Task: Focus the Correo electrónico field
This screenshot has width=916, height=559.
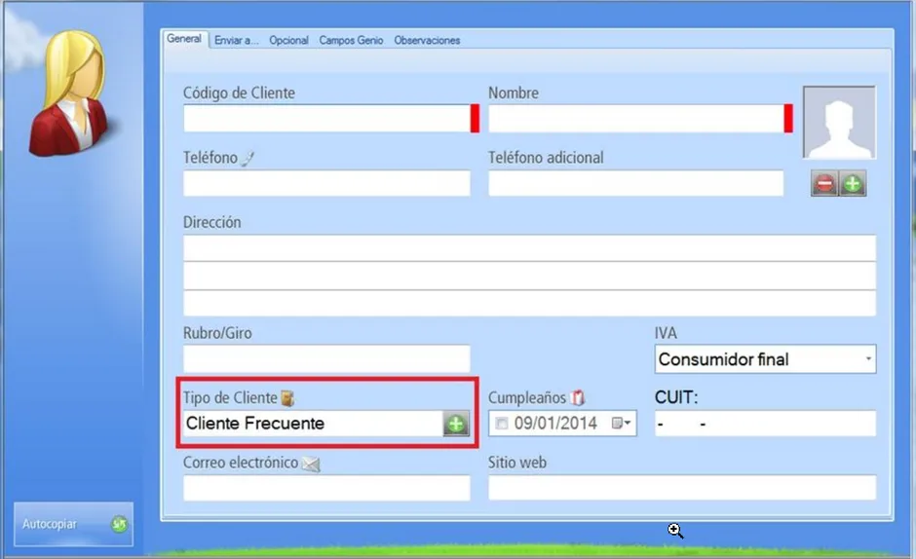Action: click(x=326, y=488)
